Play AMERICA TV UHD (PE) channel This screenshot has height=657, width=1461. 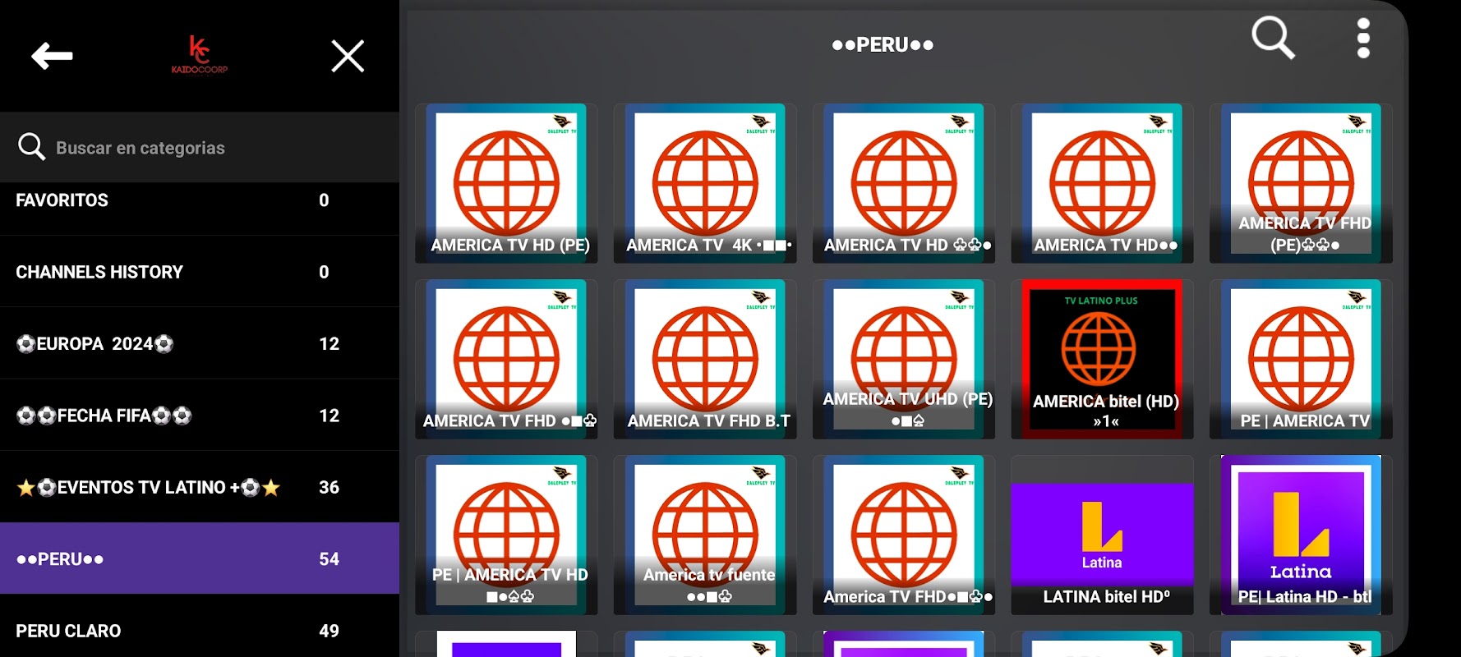coord(904,359)
